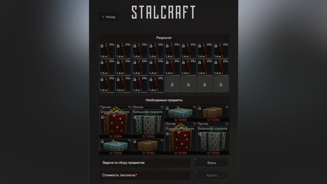Click the STALCRAFT logo
Viewport: 327px width, 184px height.
pos(164,12)
